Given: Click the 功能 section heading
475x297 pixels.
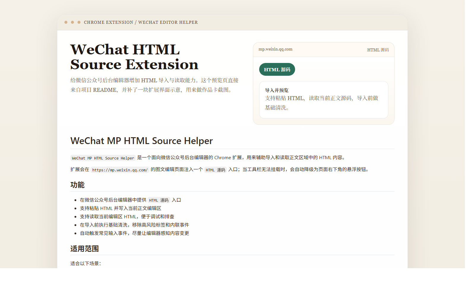Looking at the screenshot, I should (77, 185).
